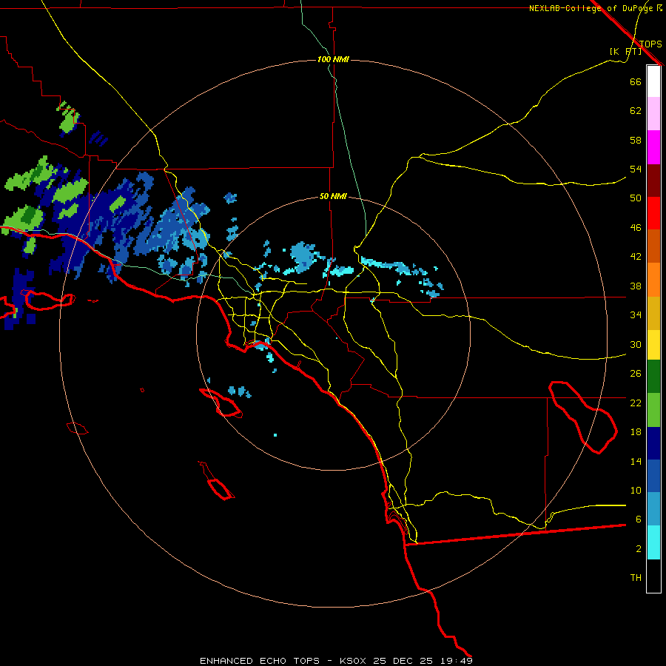Viewport: 666px width, 666px height.
Task: Click the black swatch beside the TH label
Action: point(653,576)
